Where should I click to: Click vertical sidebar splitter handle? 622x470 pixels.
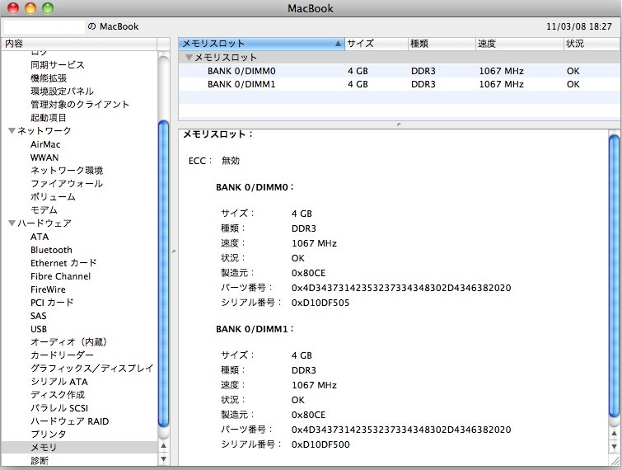pos(174,251)
